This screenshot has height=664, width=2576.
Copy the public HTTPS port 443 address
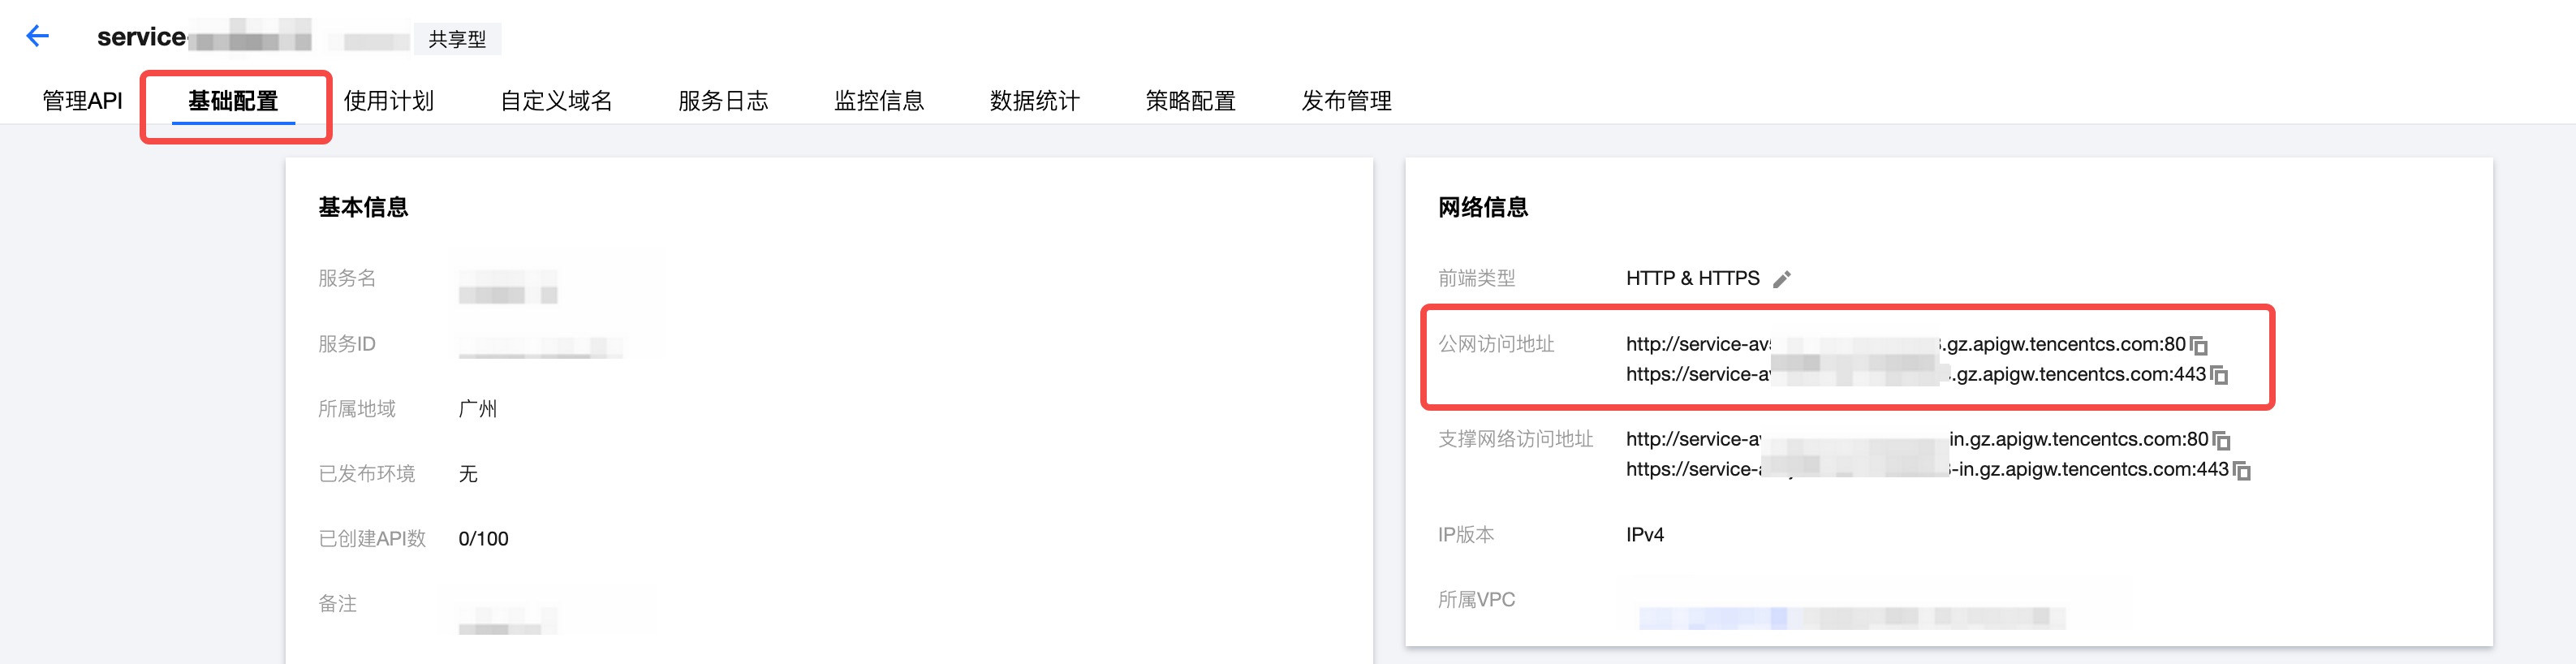coord(2219,375)
